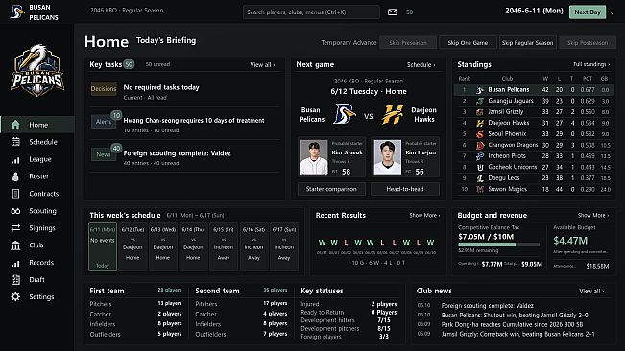Open the mail inbox icon
This screenshot has height=351, width=625.
tap(393, 12)
